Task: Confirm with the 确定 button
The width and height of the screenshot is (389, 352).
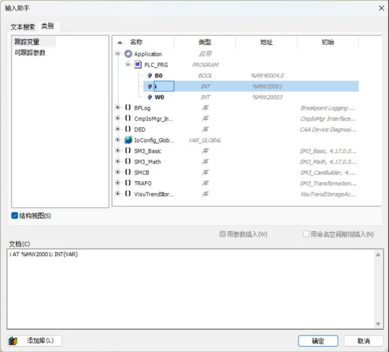Action: (x=318, y=341)
